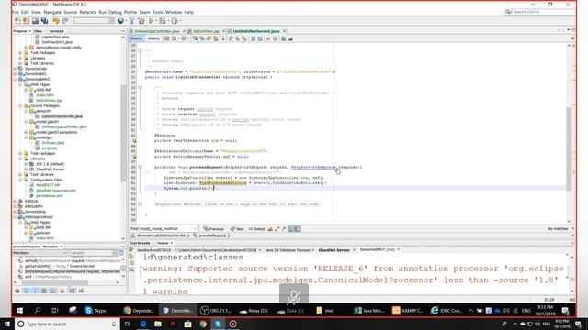Click the Chrome Dependency window in inner taskbar
Screen dimensions: 588x330
[x=139, y=311]
